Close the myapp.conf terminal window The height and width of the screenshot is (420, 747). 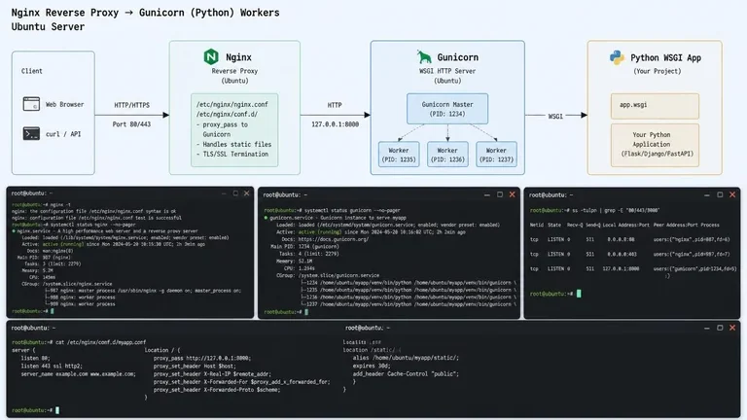[732, 328]
